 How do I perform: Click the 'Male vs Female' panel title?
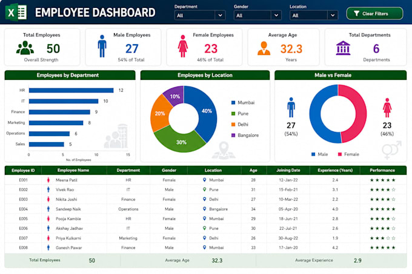point(333,75)
